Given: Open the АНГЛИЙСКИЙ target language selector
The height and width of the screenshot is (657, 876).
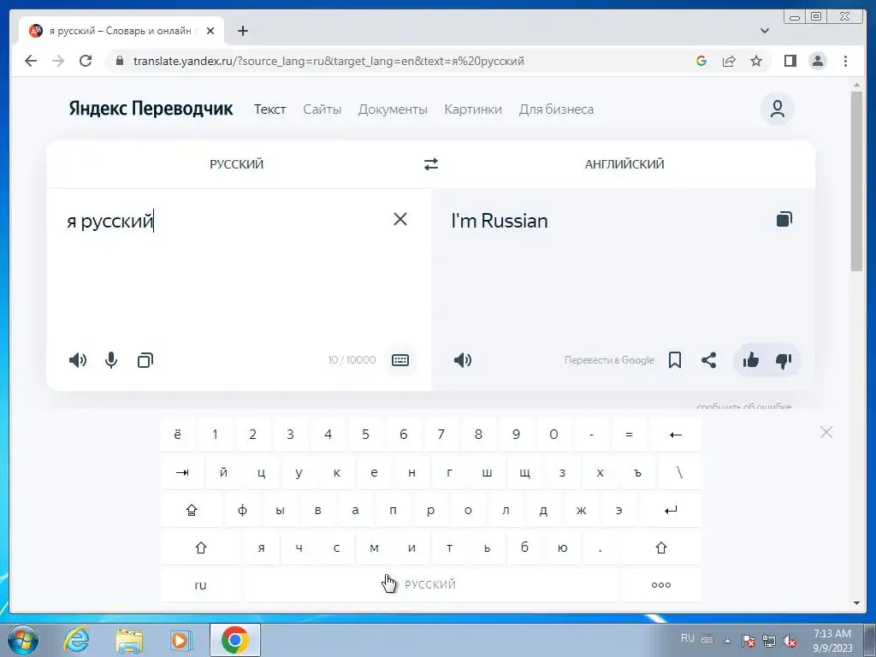Looking at the screenshot, I should pos(624,164).
